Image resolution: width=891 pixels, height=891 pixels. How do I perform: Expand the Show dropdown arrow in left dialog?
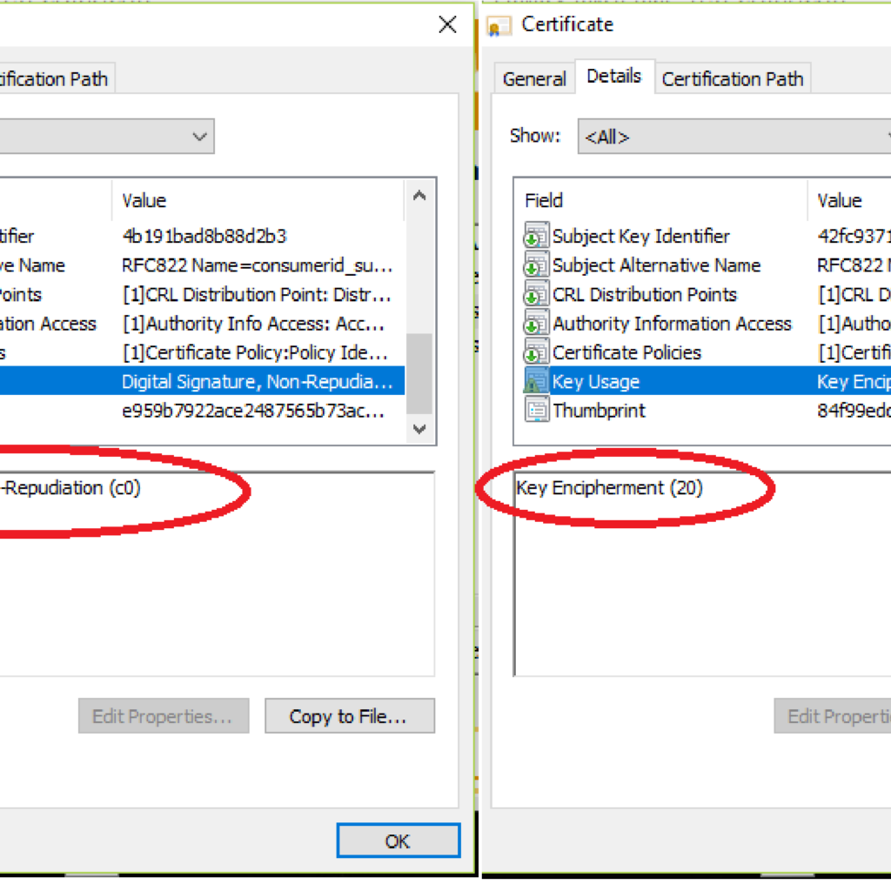(200, 137)
